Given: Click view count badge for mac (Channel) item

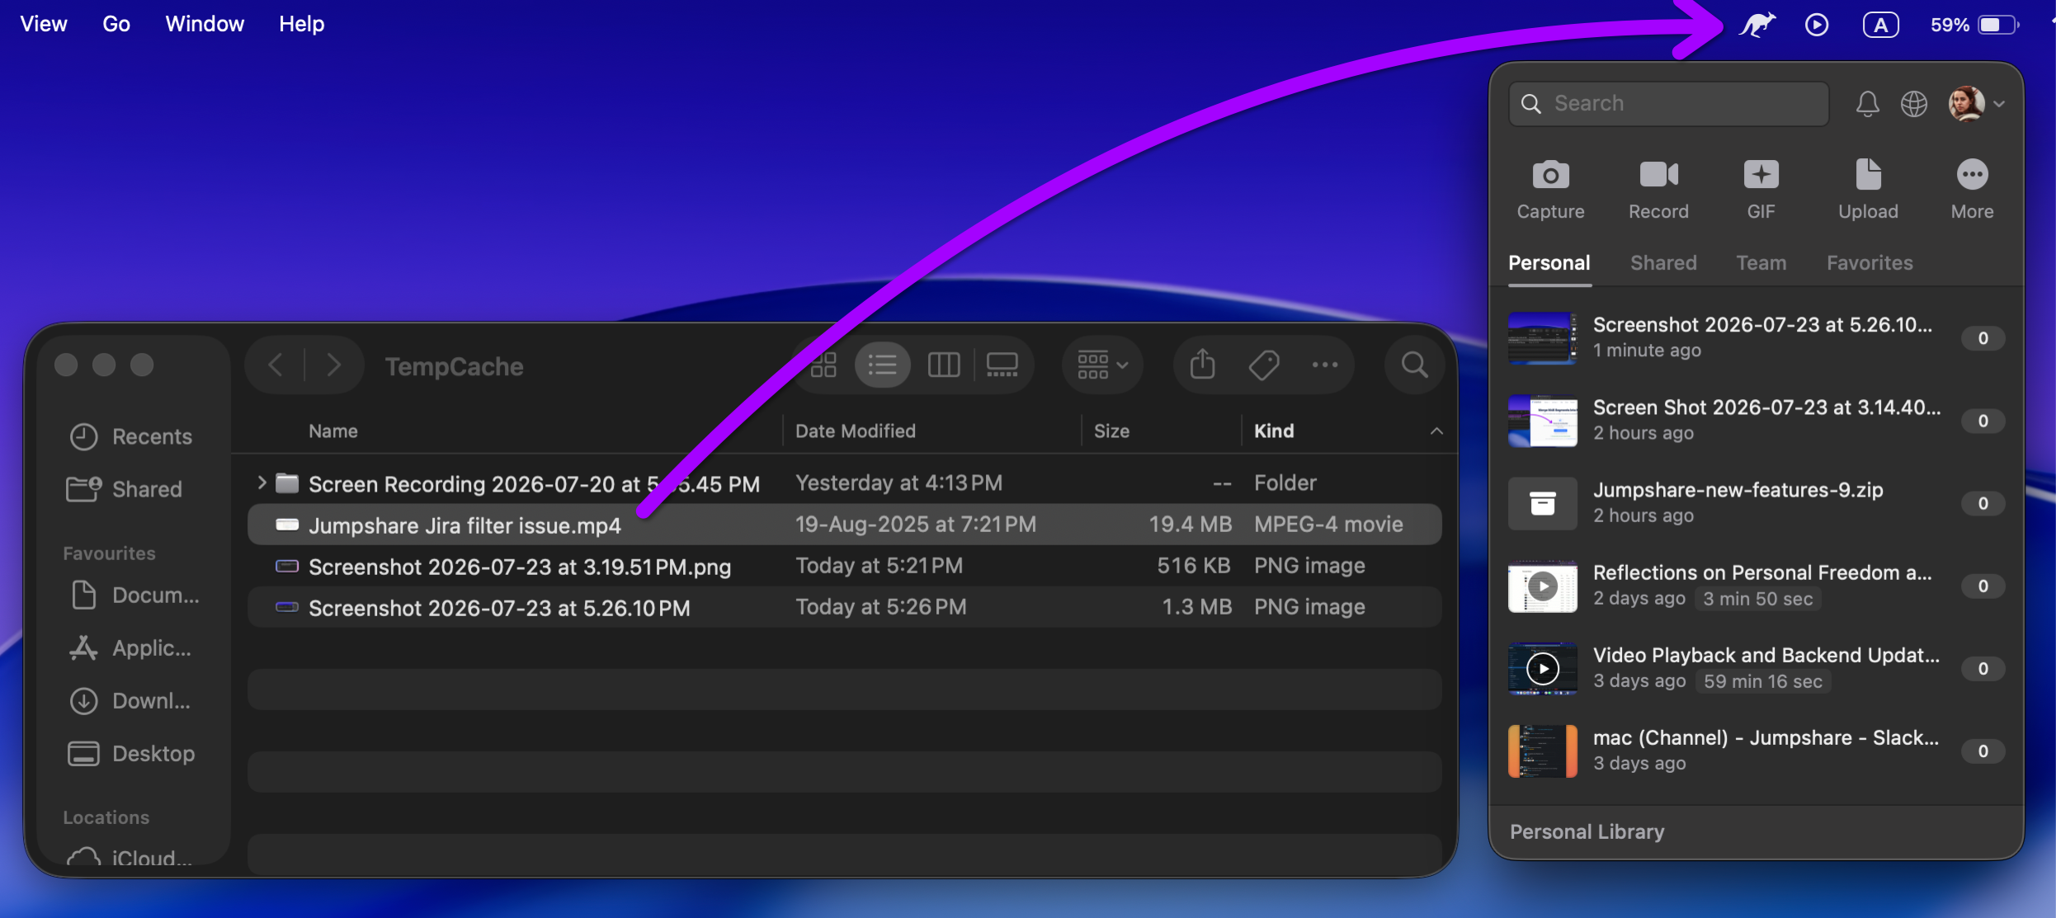Looking at the screenshot, I should pyautogui.click(x=1983, y=751).
